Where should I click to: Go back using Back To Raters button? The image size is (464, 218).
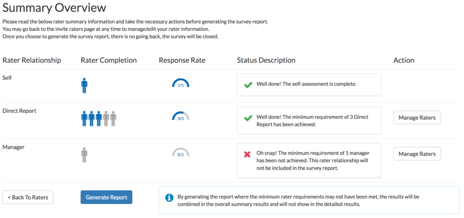[28, 197]
